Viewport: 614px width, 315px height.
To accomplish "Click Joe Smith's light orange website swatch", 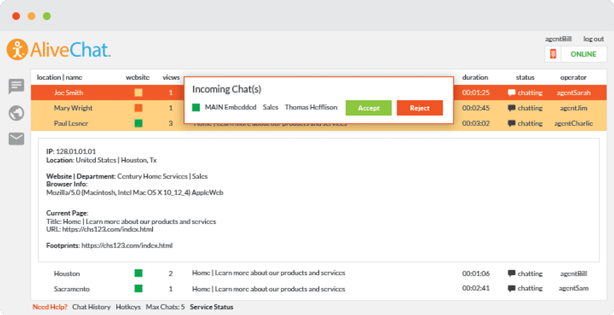I will pyautogui.click(x=138, y=92).
